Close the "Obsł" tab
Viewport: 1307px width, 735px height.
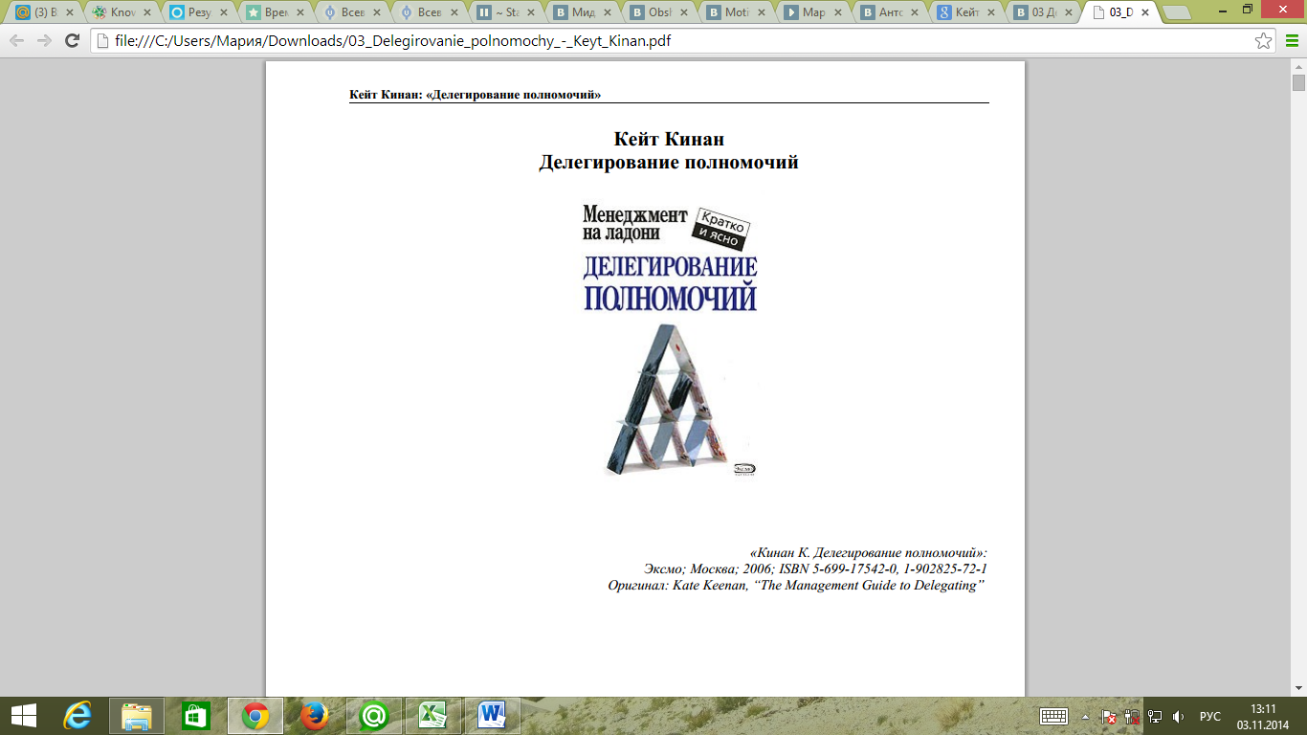[x=685, y=12]
